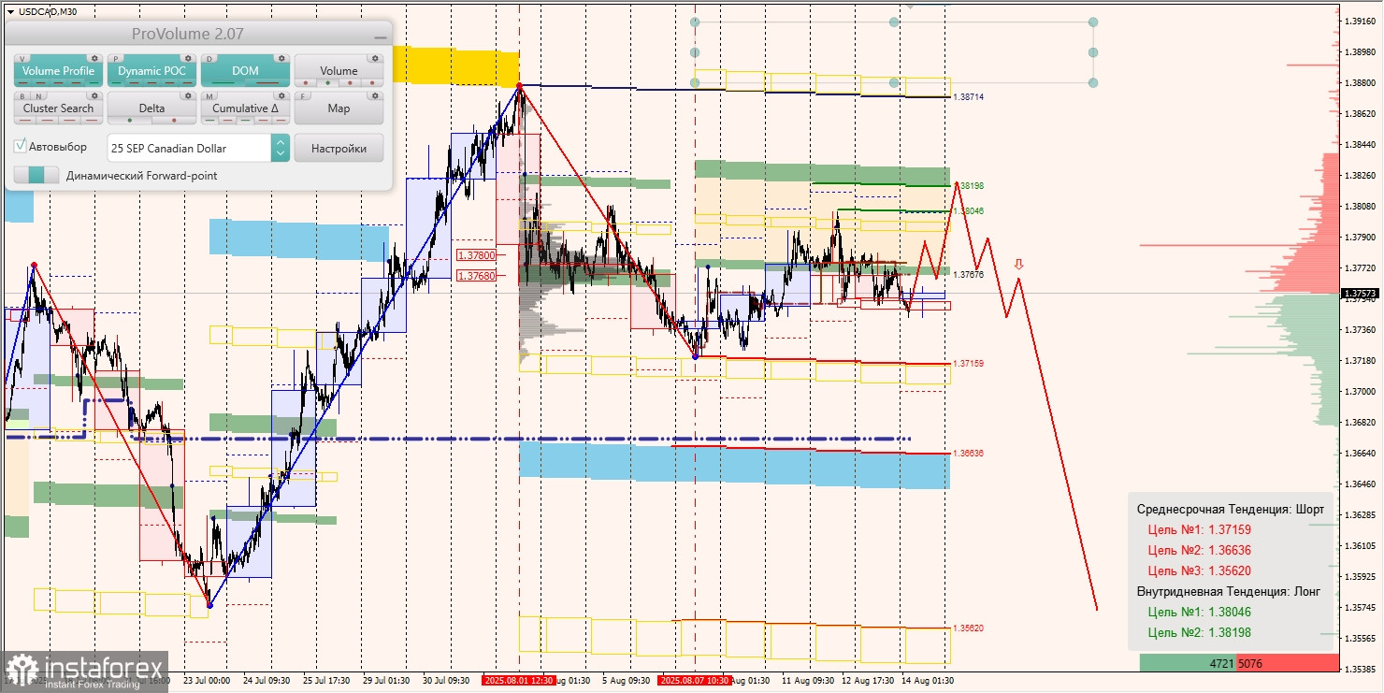Click the V hotkey badge on Volume Profile
The image size is (1384, 693).
[x=24, y=58]
